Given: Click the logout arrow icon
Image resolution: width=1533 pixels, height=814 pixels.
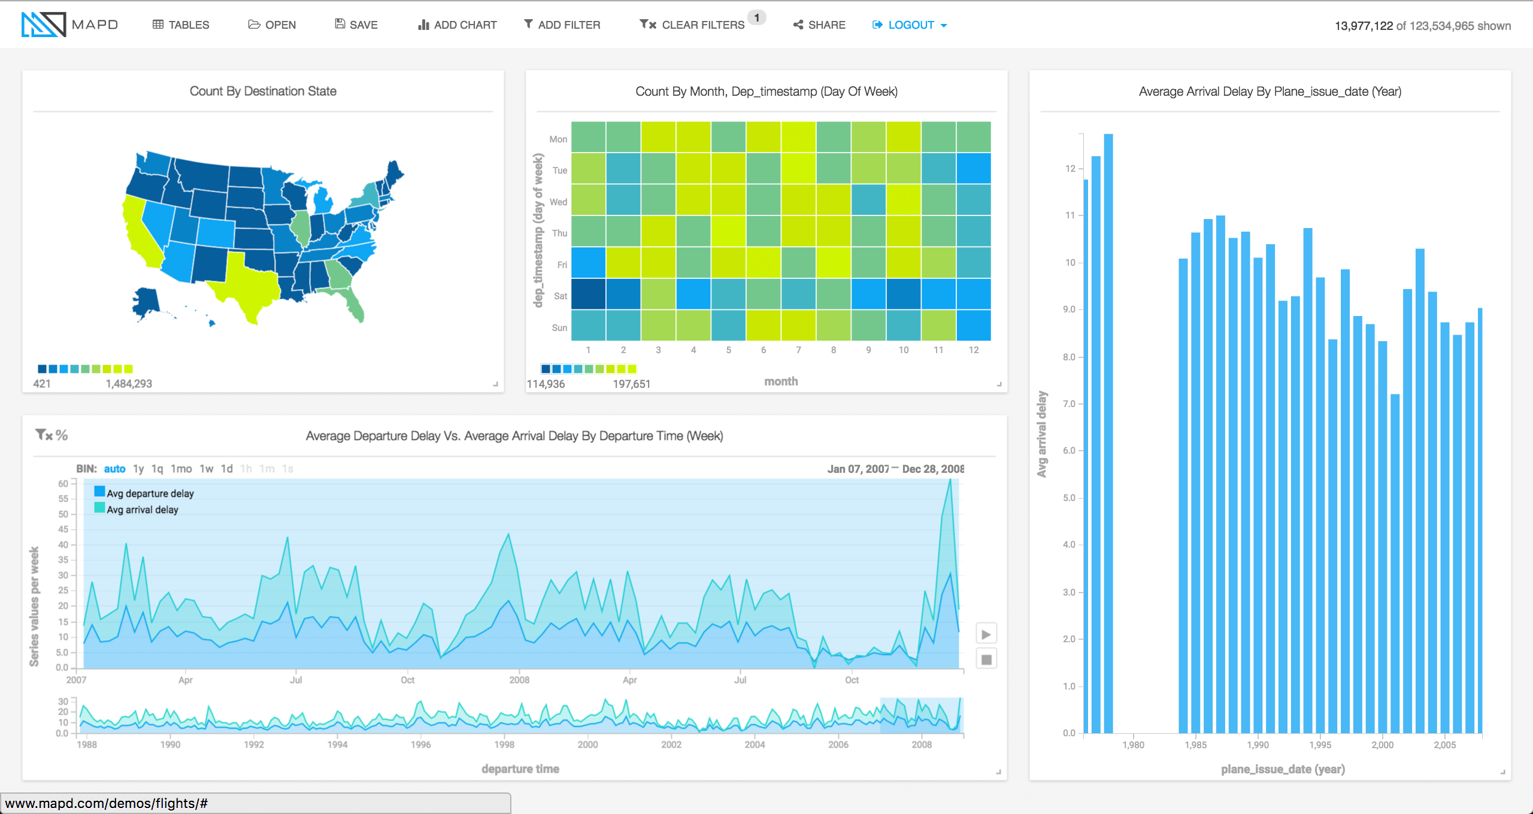Looking at the screenshot, I should 877,25.
